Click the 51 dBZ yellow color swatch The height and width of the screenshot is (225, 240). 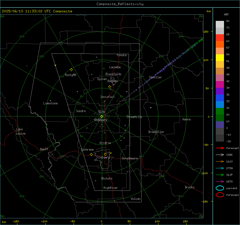[220, 58]
